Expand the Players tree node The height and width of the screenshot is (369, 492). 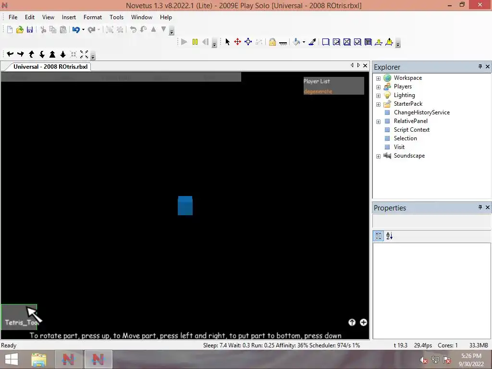pyautogui.click(x=379, y=87)
